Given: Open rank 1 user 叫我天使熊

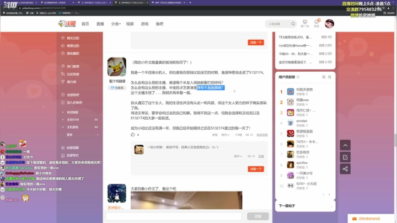Looking at the screenshot, I should (304, 89).
